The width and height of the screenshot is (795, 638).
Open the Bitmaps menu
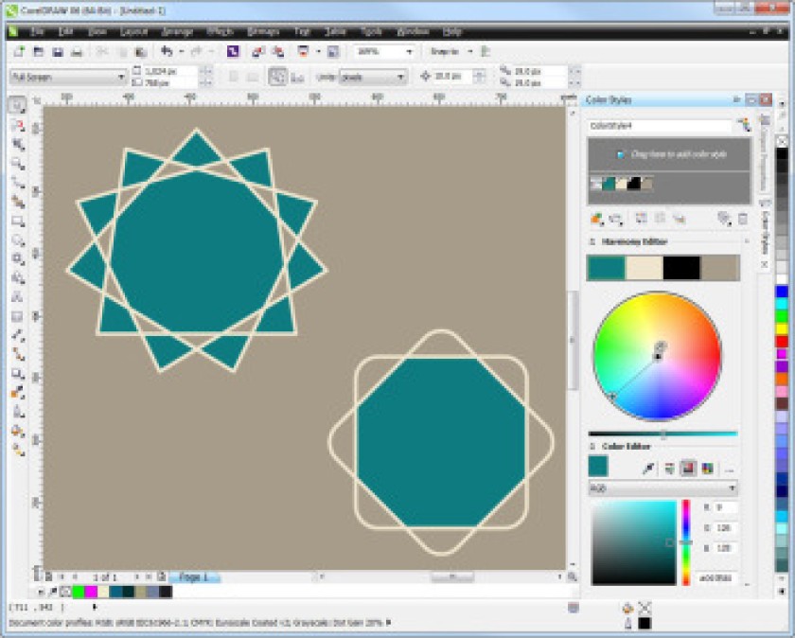[x=263, y=32]
